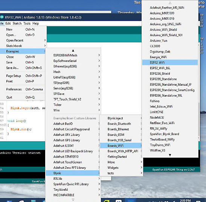Expand the ESP8266WiFiMesh examples
Viewport: 206px width, 202px height.
tap(73, 55)
